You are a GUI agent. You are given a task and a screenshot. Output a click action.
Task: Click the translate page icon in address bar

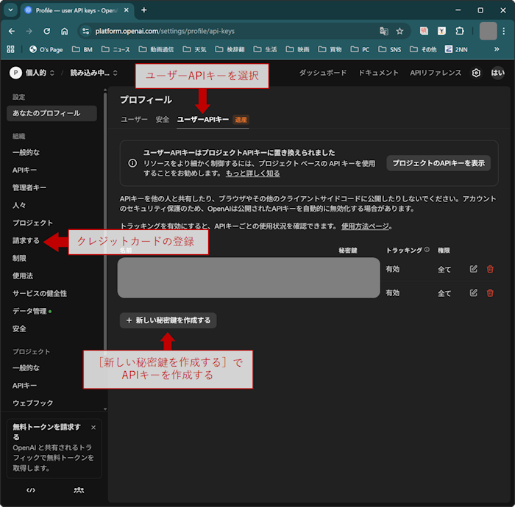(383, 32)
